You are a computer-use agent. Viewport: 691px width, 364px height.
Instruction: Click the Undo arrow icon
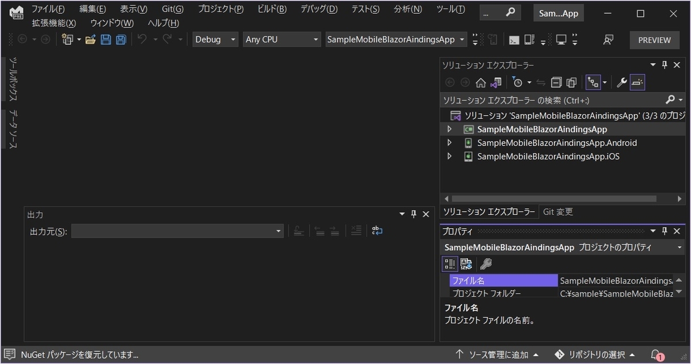[x=142, y=39]
